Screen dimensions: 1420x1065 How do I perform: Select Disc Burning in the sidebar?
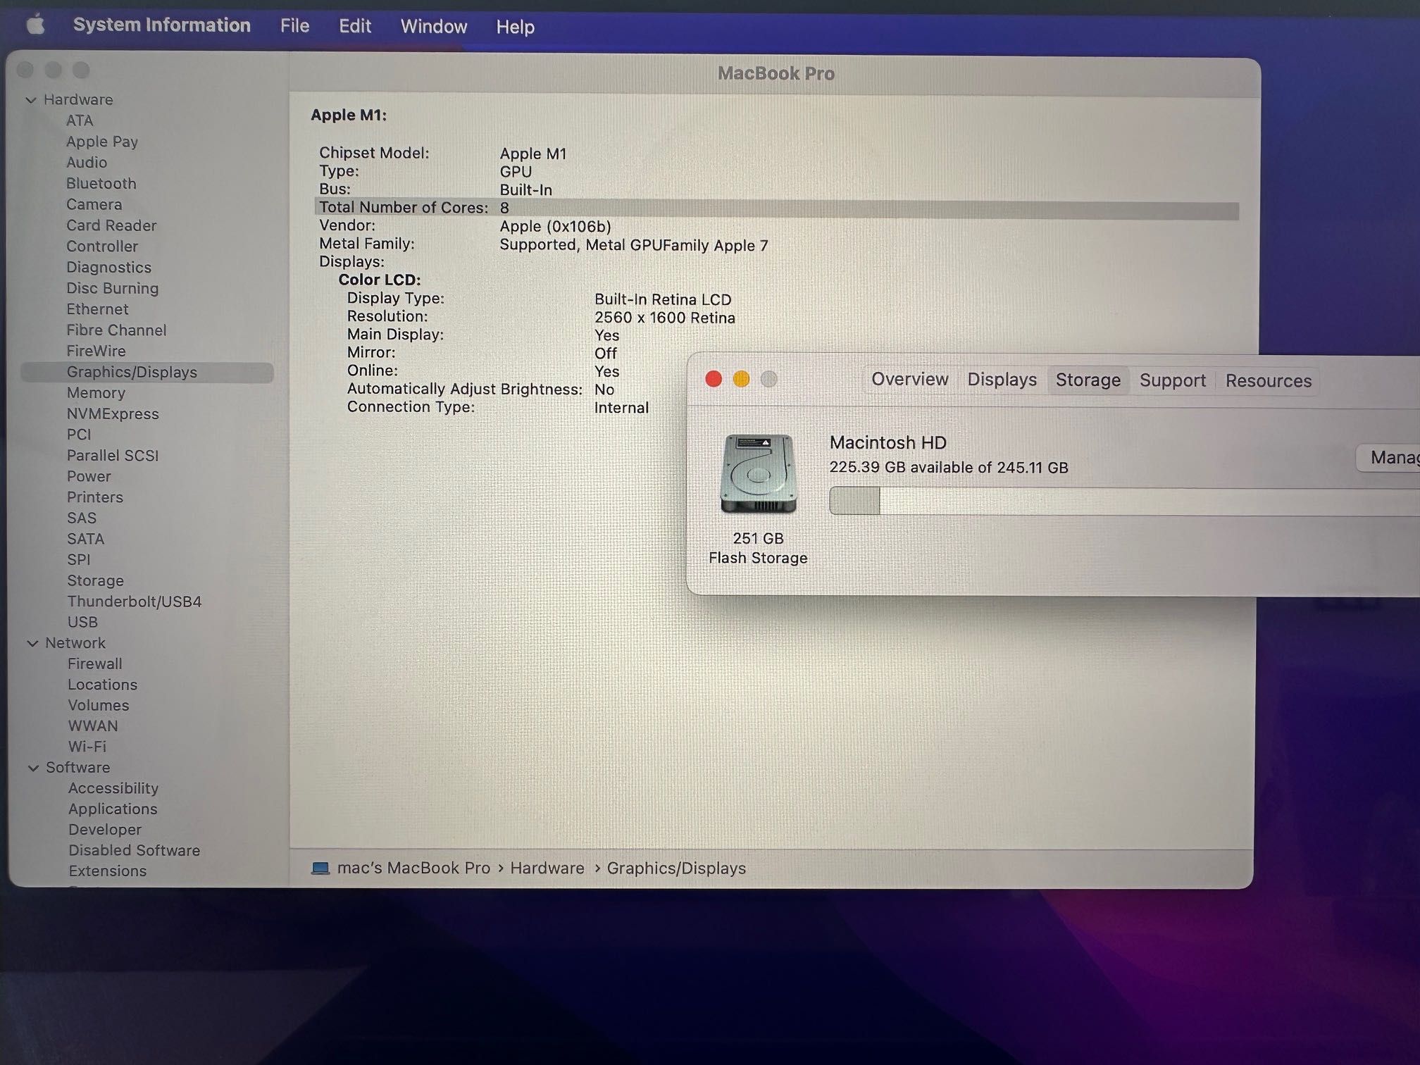[112, 288]
